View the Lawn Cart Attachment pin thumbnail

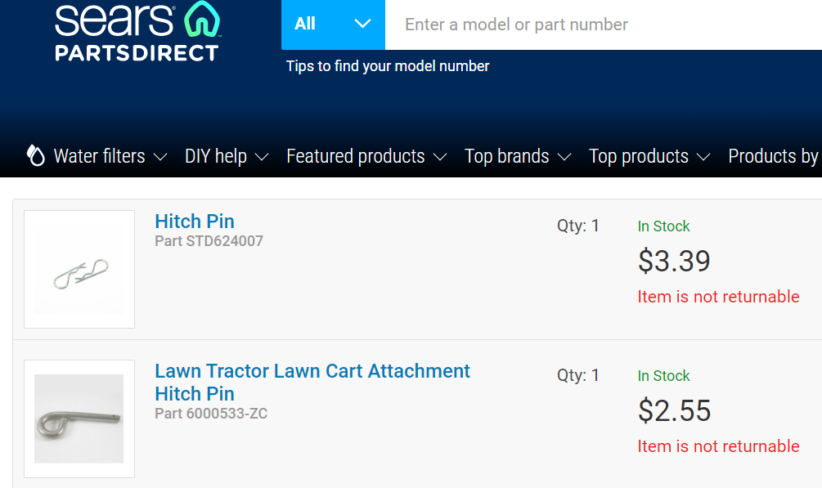[79, 419]
